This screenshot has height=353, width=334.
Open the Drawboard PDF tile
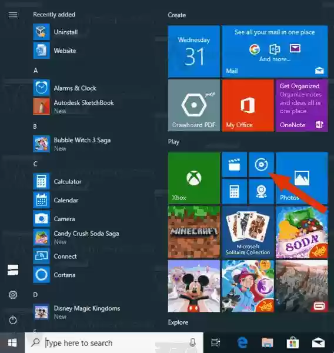[194, 105]
